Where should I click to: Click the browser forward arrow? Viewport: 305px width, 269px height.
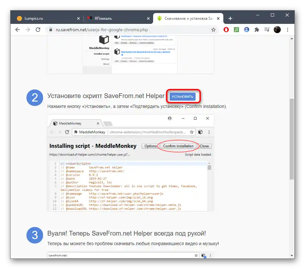point(28,30)
